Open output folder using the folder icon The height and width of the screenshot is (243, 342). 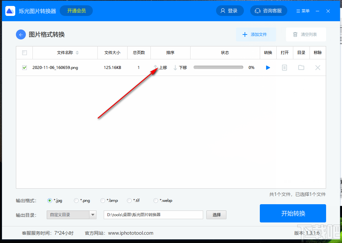tap(301, 67)
